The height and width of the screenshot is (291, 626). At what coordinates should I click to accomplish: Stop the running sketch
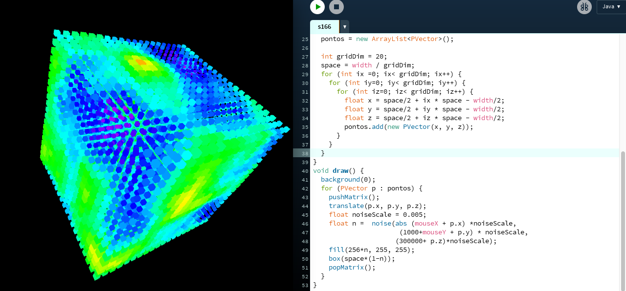[336, 7]
